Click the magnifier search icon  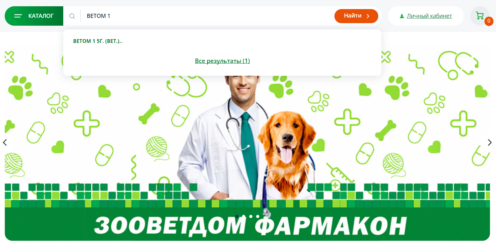tap(72, 16)
